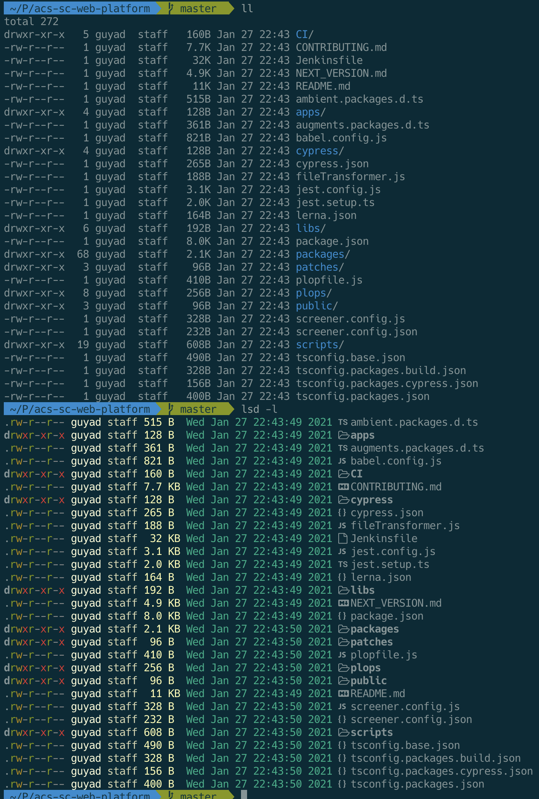Screen dimensions: 539x799
Task: Click the TS icon beside jest.setup.ts
Action: (343, 564)
